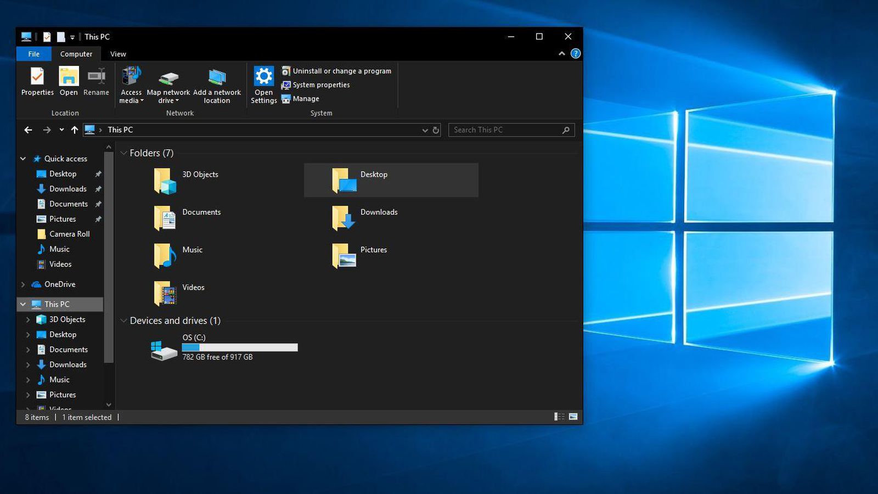Click the Refresh icon beside the address bar

coord(436,130)
